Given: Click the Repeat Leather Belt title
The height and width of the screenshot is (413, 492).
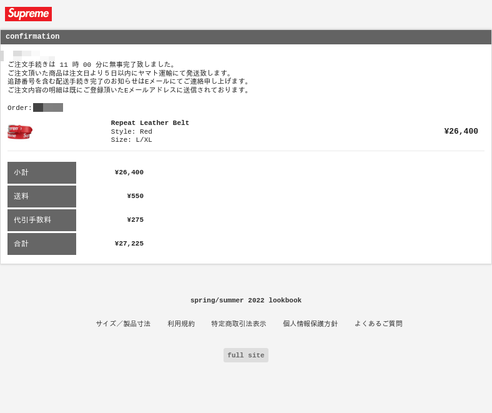Looking at the screenshot, I should point(150,123).
